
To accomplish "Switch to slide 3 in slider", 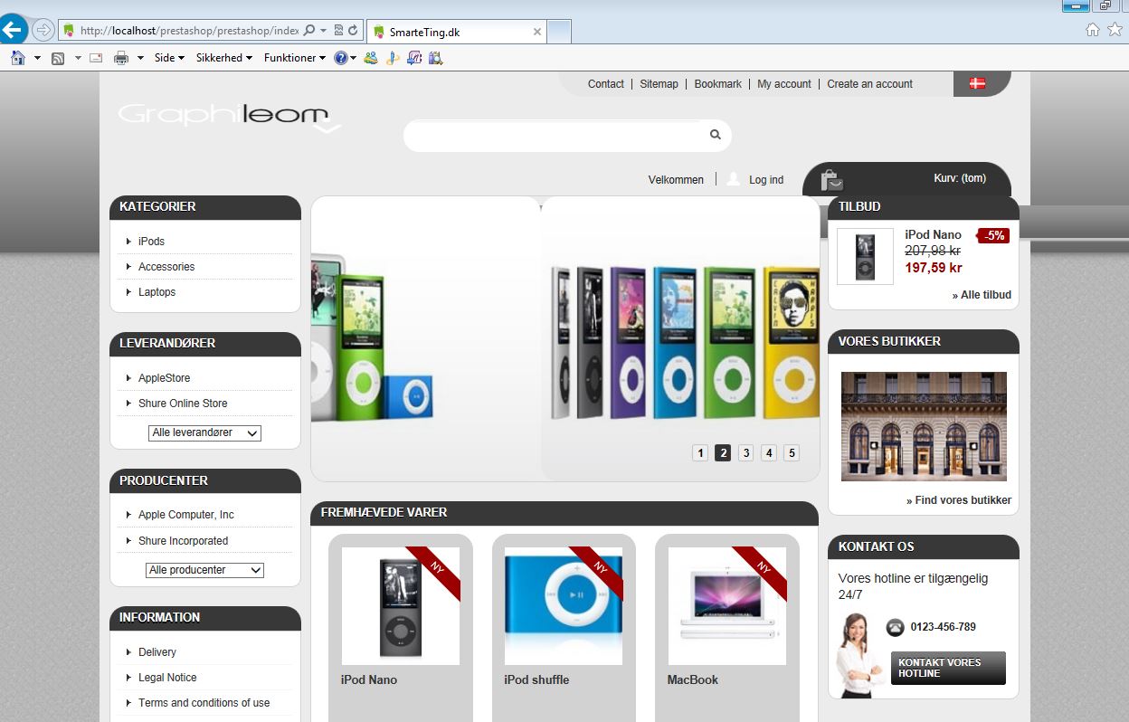I will pos(745,453).
